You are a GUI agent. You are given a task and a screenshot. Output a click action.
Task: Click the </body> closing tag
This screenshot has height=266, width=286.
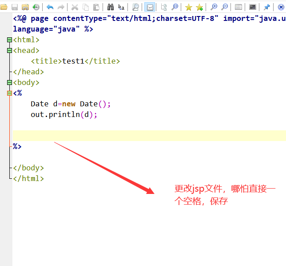point(28,168)
